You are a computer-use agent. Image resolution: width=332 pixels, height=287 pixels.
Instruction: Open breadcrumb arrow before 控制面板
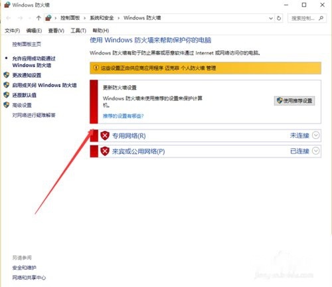56,18
